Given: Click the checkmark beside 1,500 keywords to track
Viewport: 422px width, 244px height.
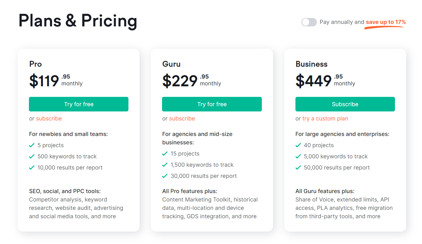Looking at the screenshot, I should [165, 165].
